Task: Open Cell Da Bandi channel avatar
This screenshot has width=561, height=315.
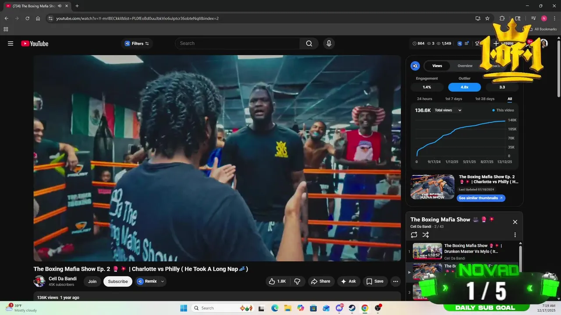Action: [39, 281]
